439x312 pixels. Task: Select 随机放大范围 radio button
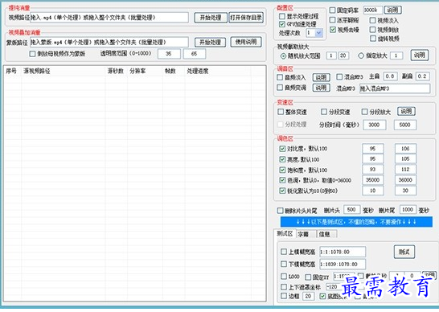coord(283,56)
